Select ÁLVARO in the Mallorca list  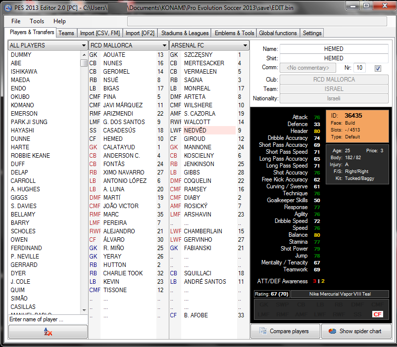[114, 240]
